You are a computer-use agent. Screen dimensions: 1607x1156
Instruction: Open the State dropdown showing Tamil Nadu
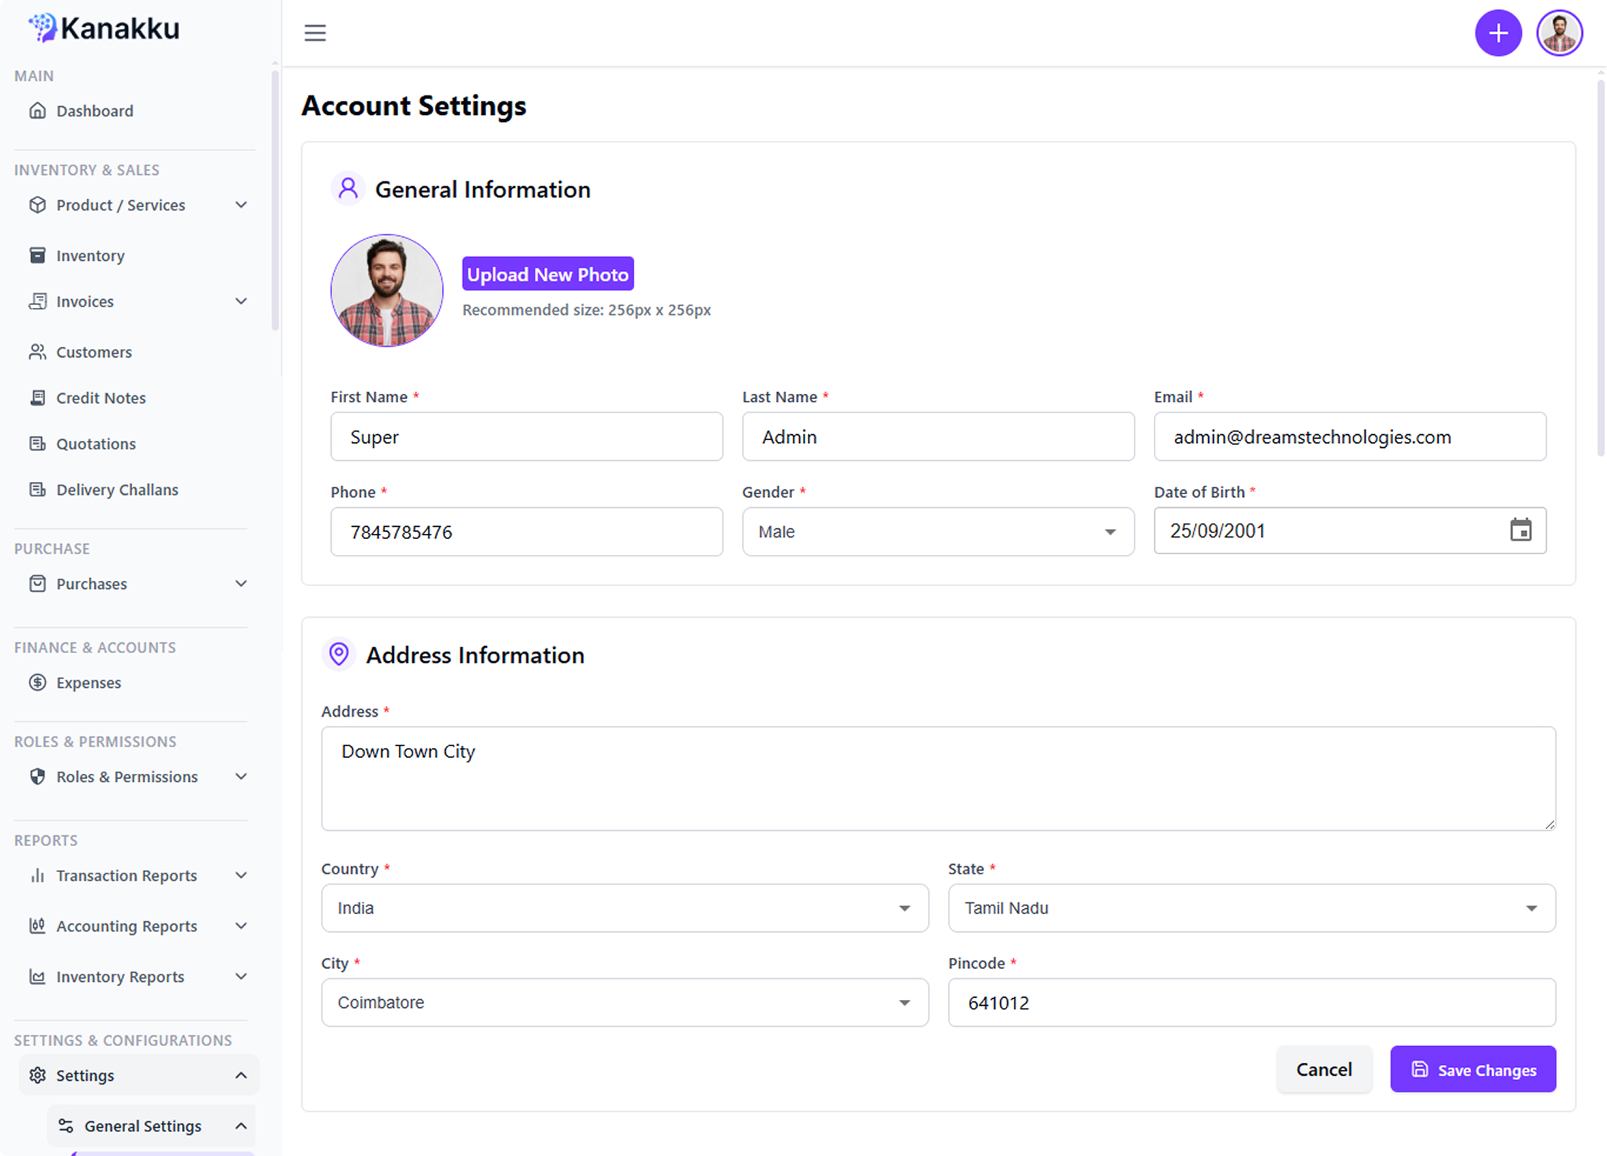pos(1251,908)
